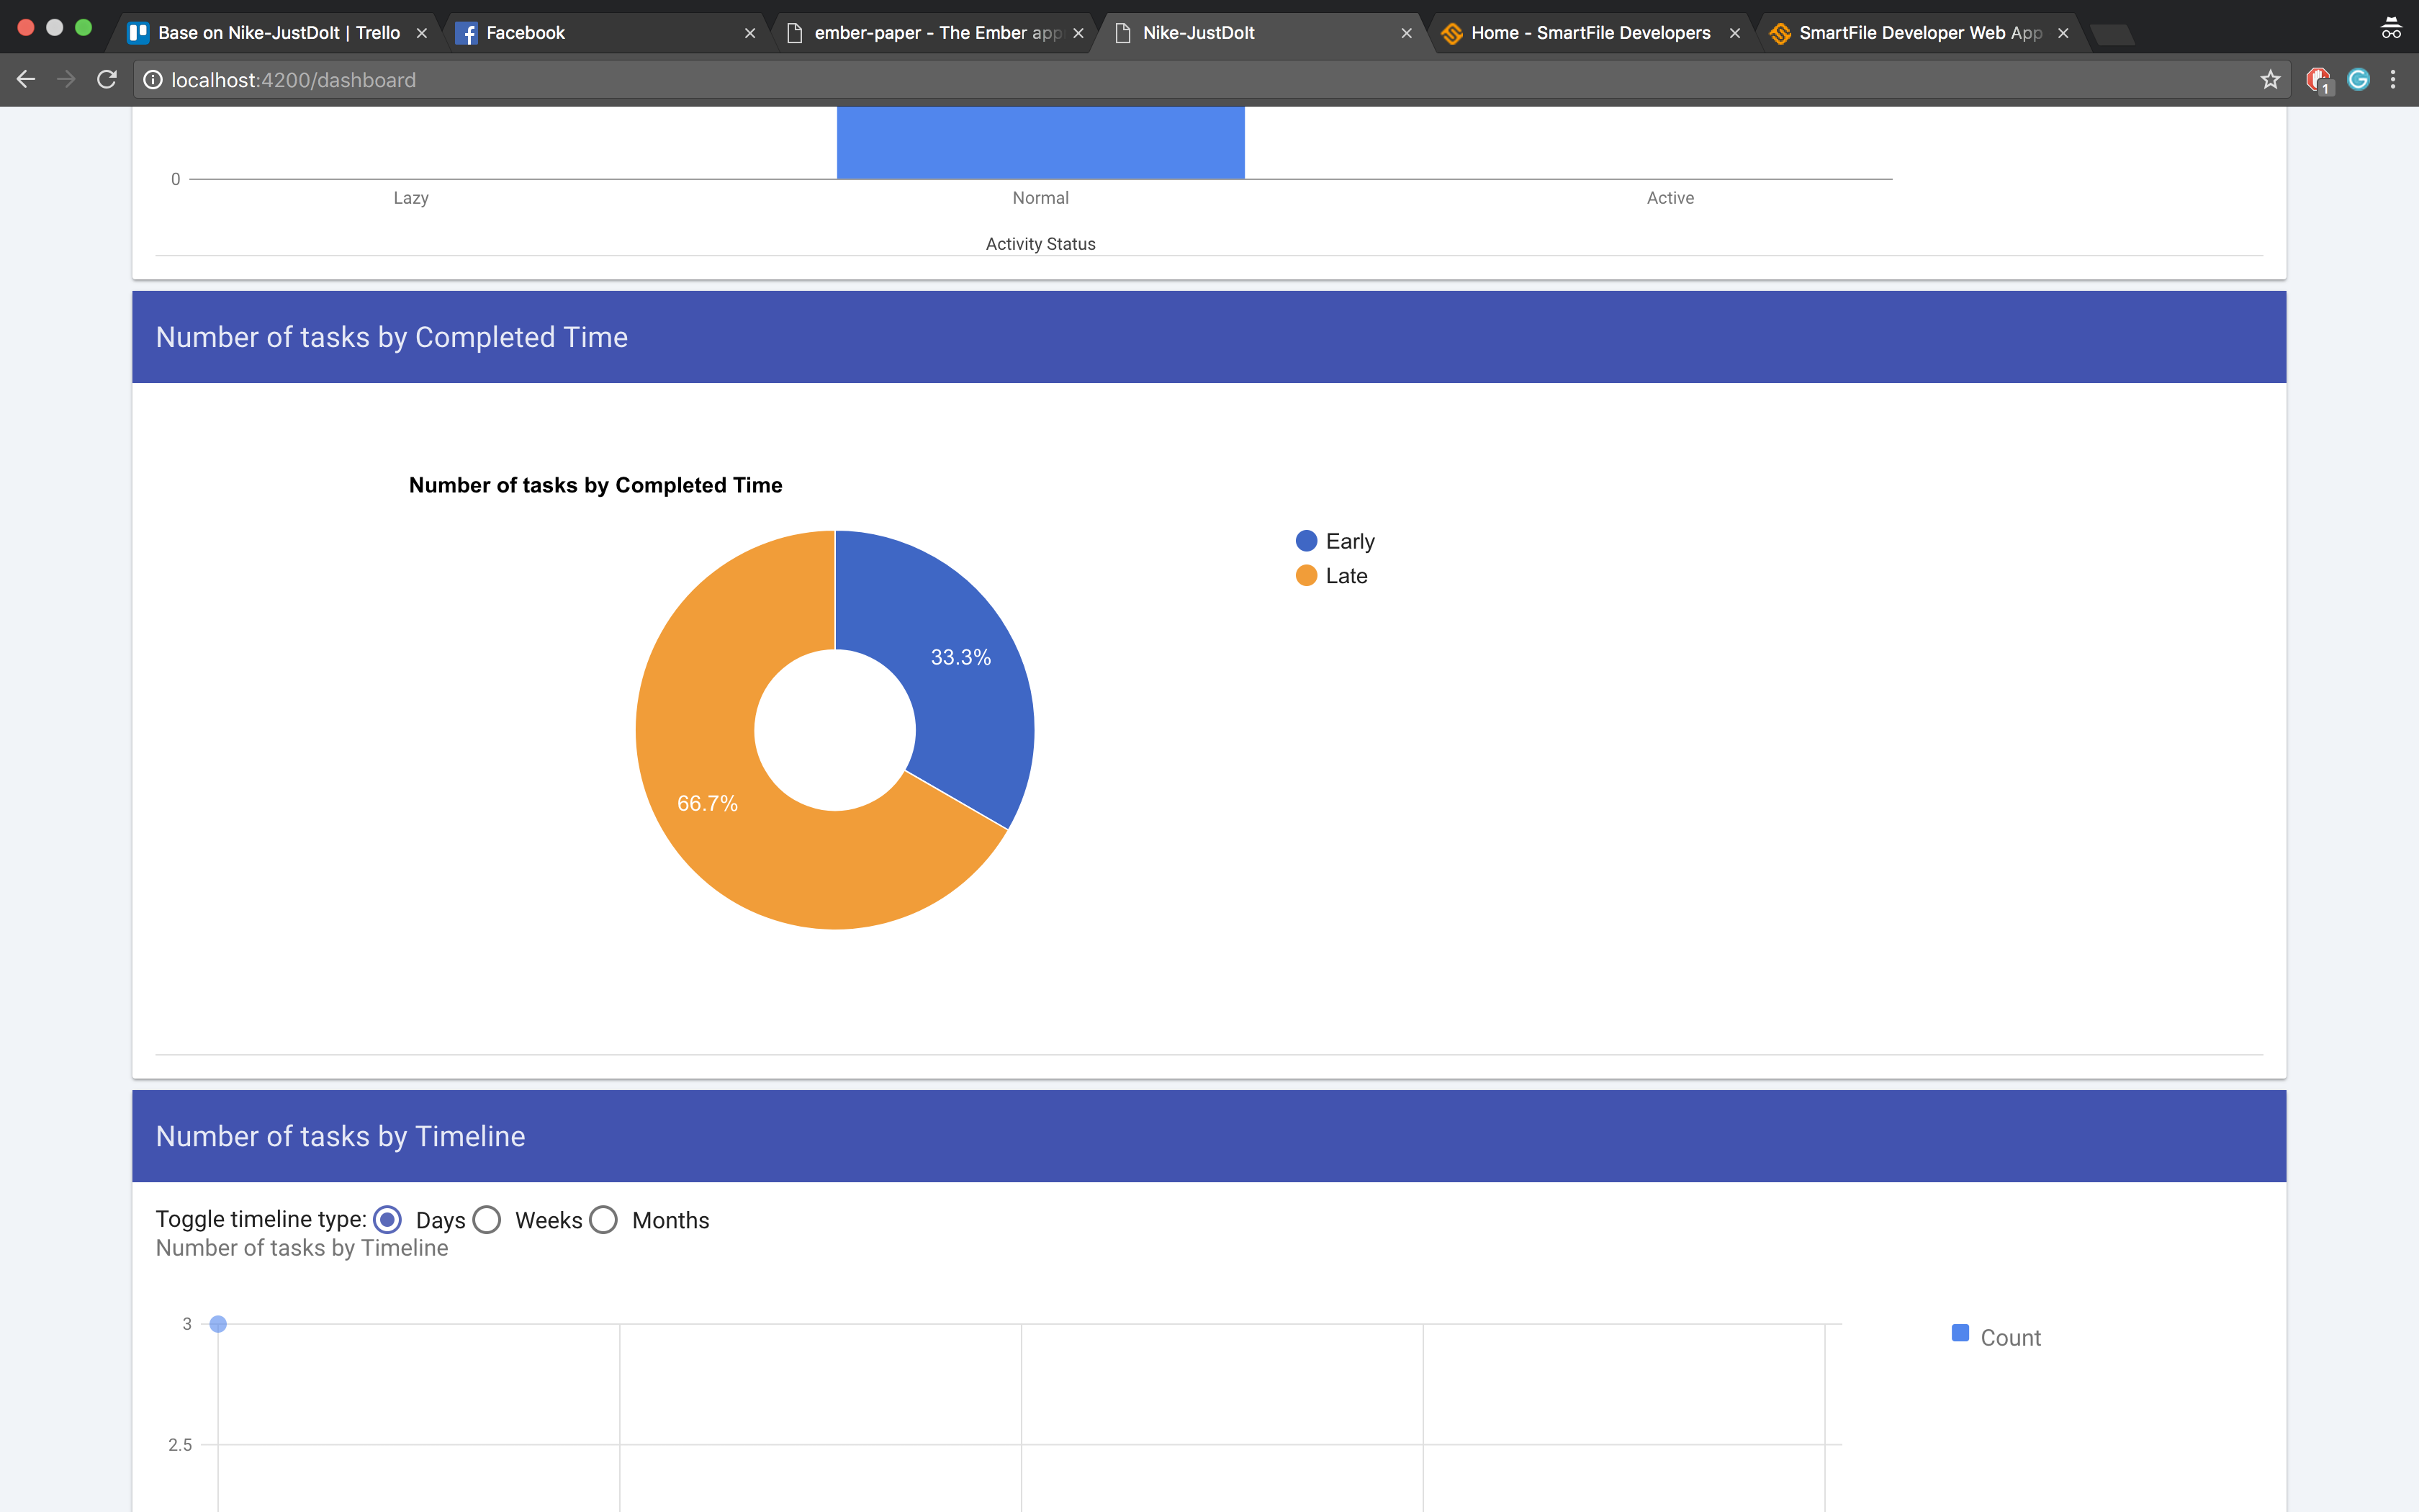Viewport: 2419px width, 1512px height.
Task: Click the Late legend entry
Action: (x=1346, y=576)
